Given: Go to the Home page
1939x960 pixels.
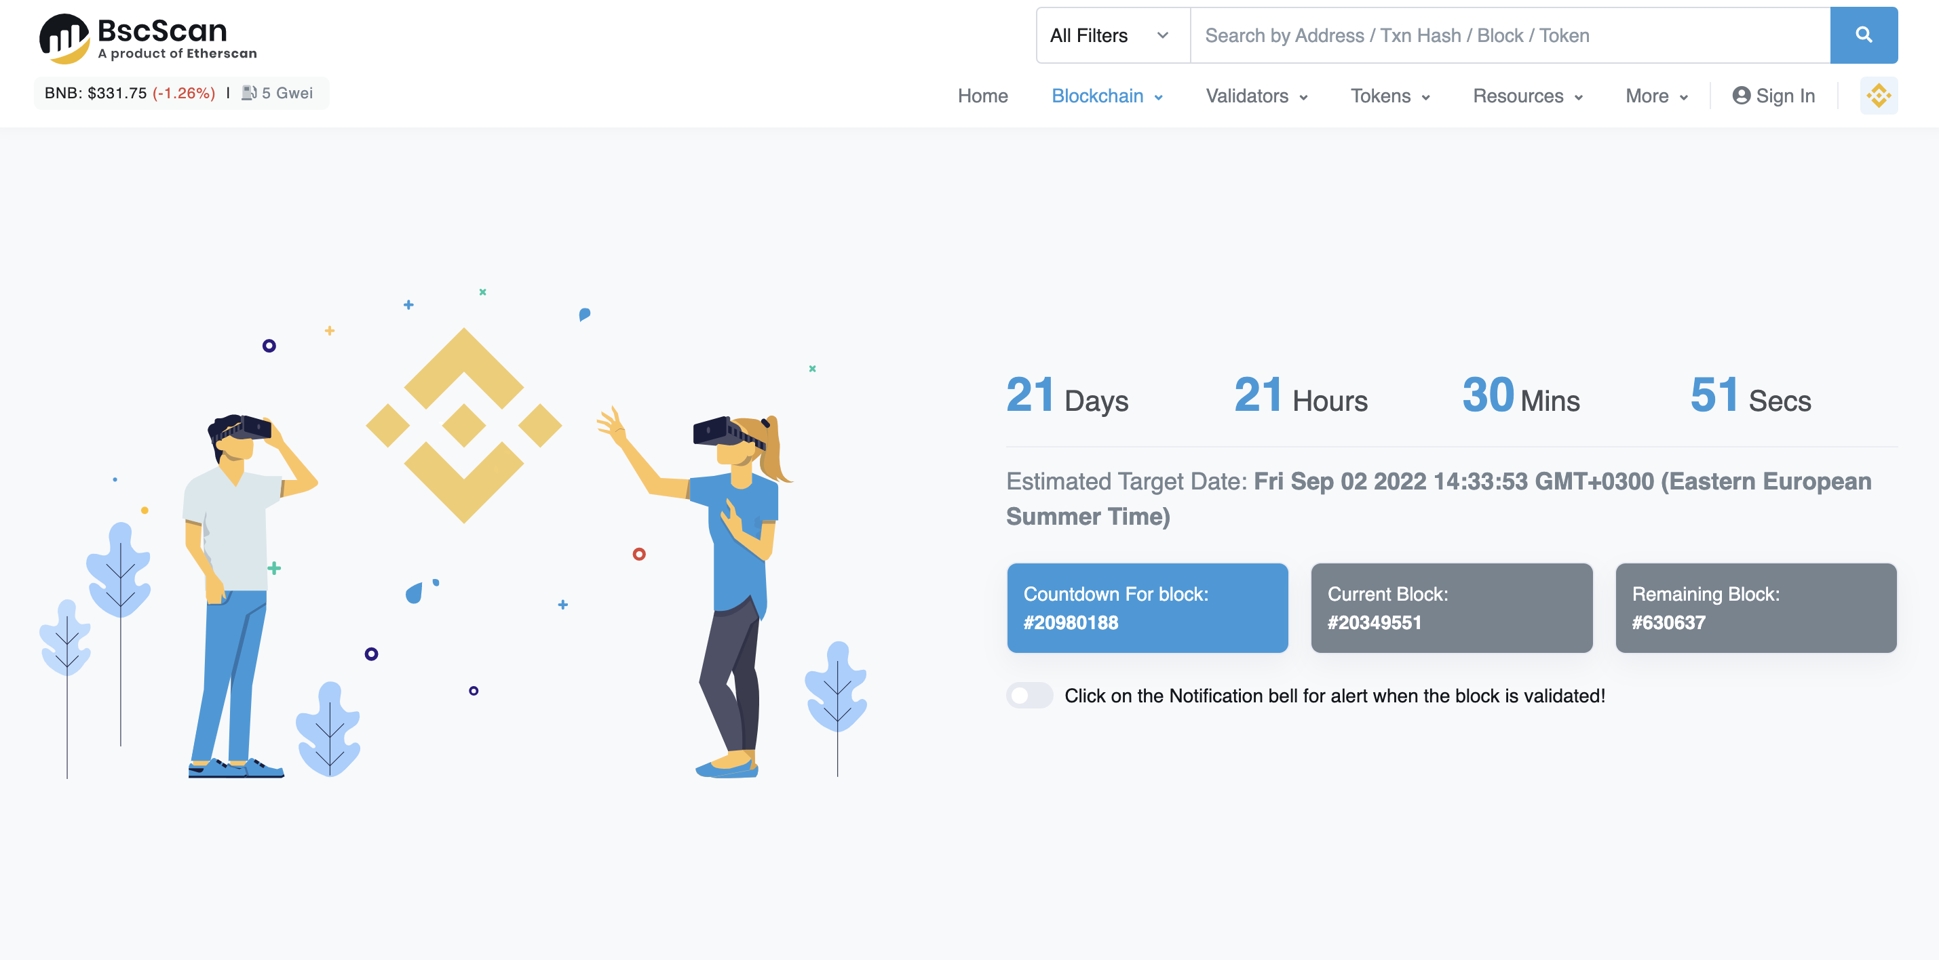Looking at the screenshot, I should (x=982, y=96).
